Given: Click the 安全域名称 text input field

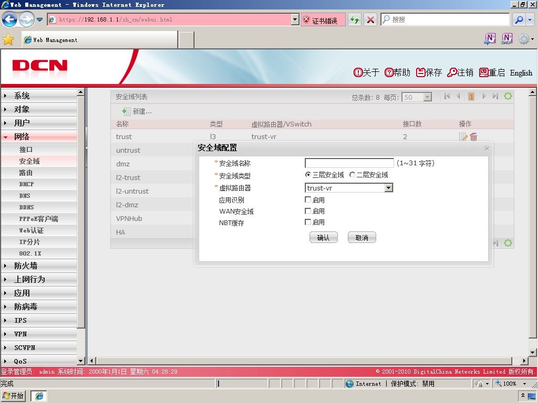Looking at the screenshot, I should tap(349, 163).
